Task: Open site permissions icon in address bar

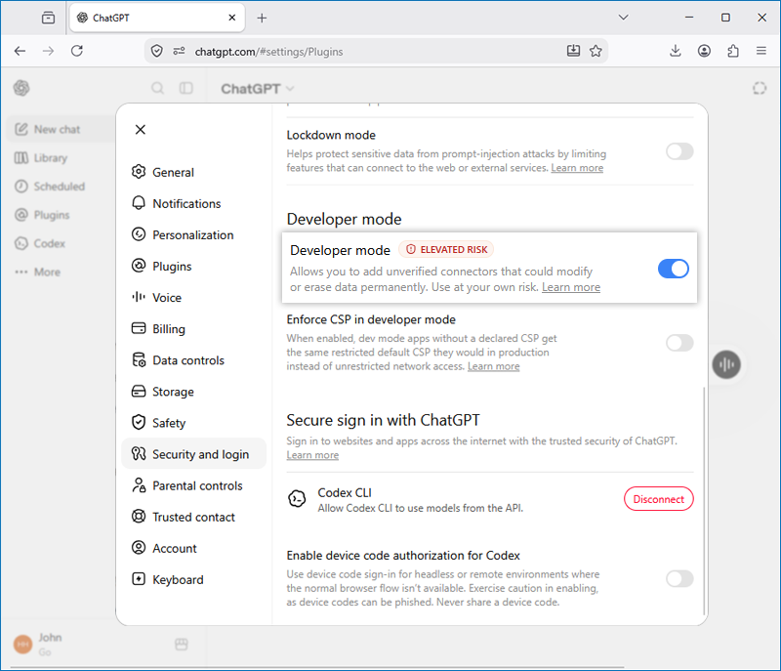Action: [180, 51]
